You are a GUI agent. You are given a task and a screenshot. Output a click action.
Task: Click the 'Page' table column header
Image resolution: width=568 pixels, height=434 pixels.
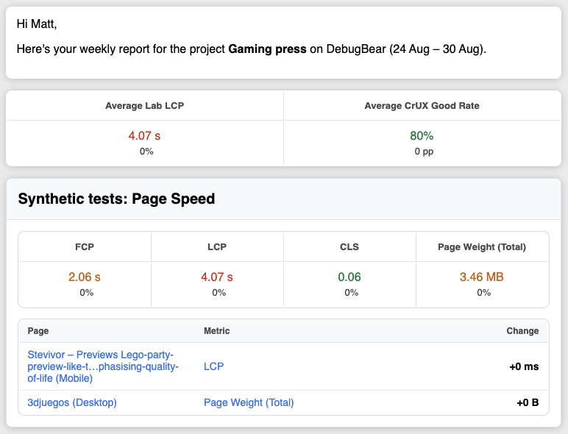38,331
